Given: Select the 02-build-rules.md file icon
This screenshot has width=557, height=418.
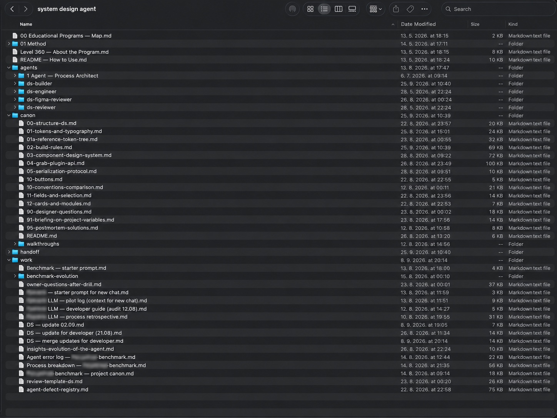Looking at the screenshot, I should pos(22,147).
